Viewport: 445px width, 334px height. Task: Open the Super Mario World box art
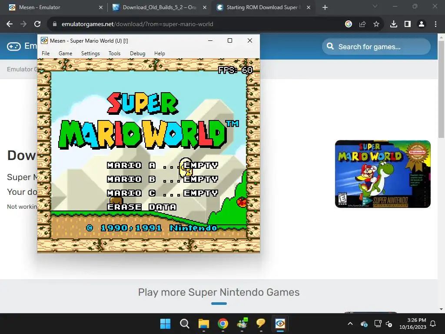pyautogui.click(x=383, y=174)
